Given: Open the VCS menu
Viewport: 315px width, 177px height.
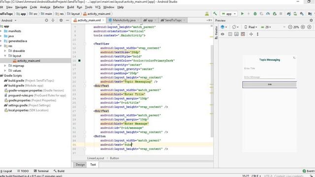Looking at the screenshot, I should click(x=97, y=7).
